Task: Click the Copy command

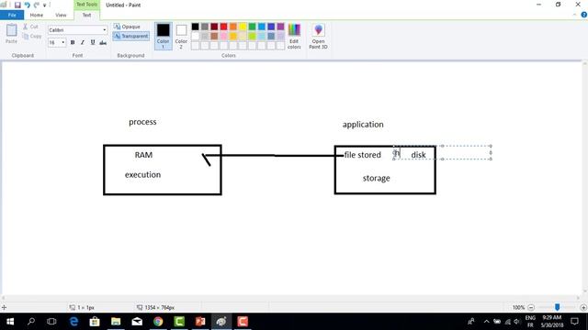Action: coord(32,37)
